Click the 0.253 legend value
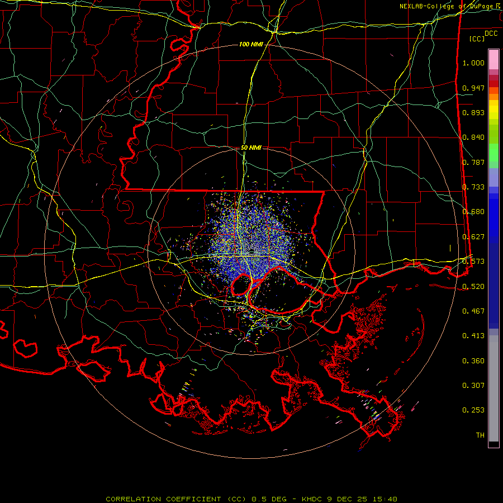The image size is (503, 503). click(x=473, y=410)
